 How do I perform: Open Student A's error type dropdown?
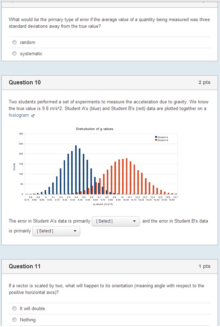116,221
